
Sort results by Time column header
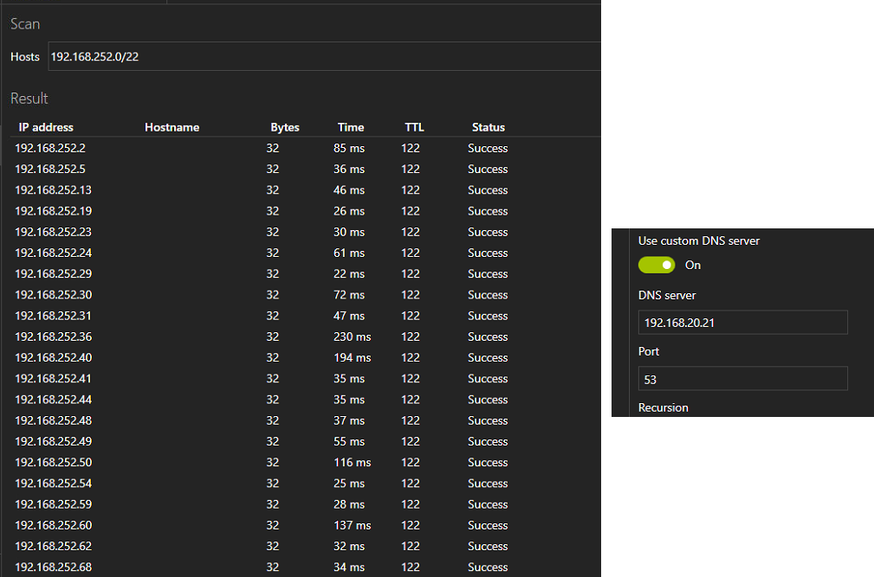pos(351,127)
